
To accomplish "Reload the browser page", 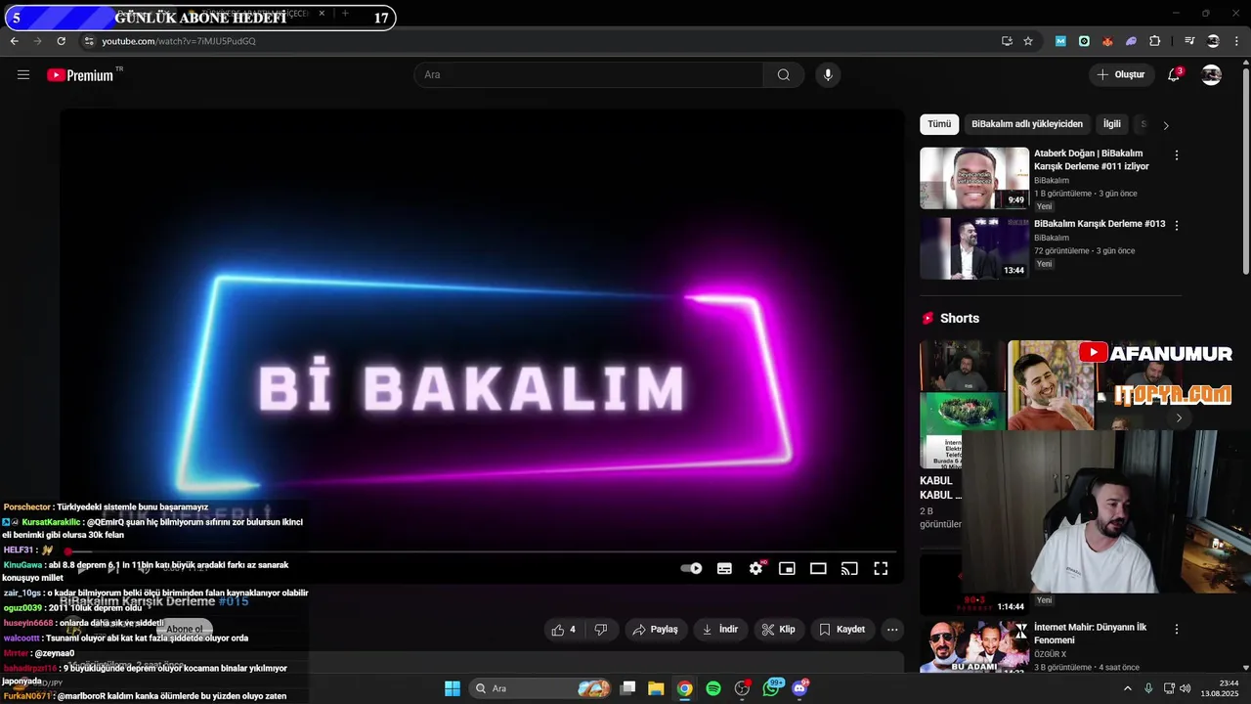I will coord(61,41).
